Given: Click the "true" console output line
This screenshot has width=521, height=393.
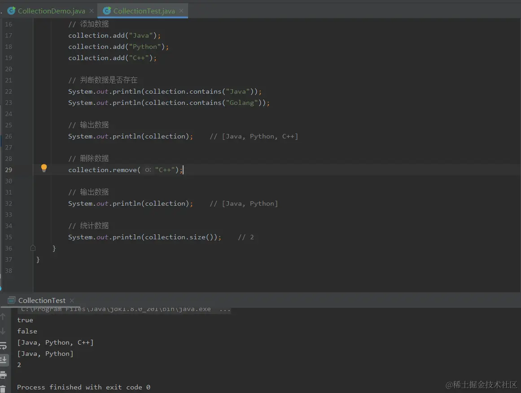Looking at the screenshot, I should point(25,320).
